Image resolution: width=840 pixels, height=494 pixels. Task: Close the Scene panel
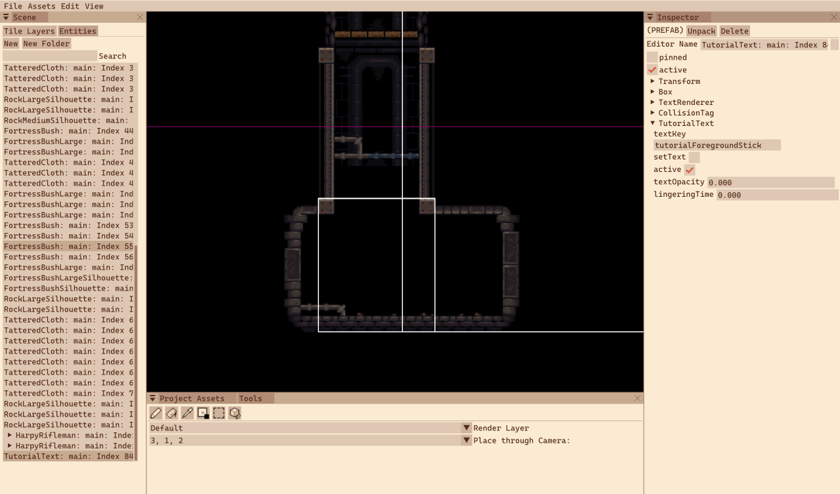140,17
